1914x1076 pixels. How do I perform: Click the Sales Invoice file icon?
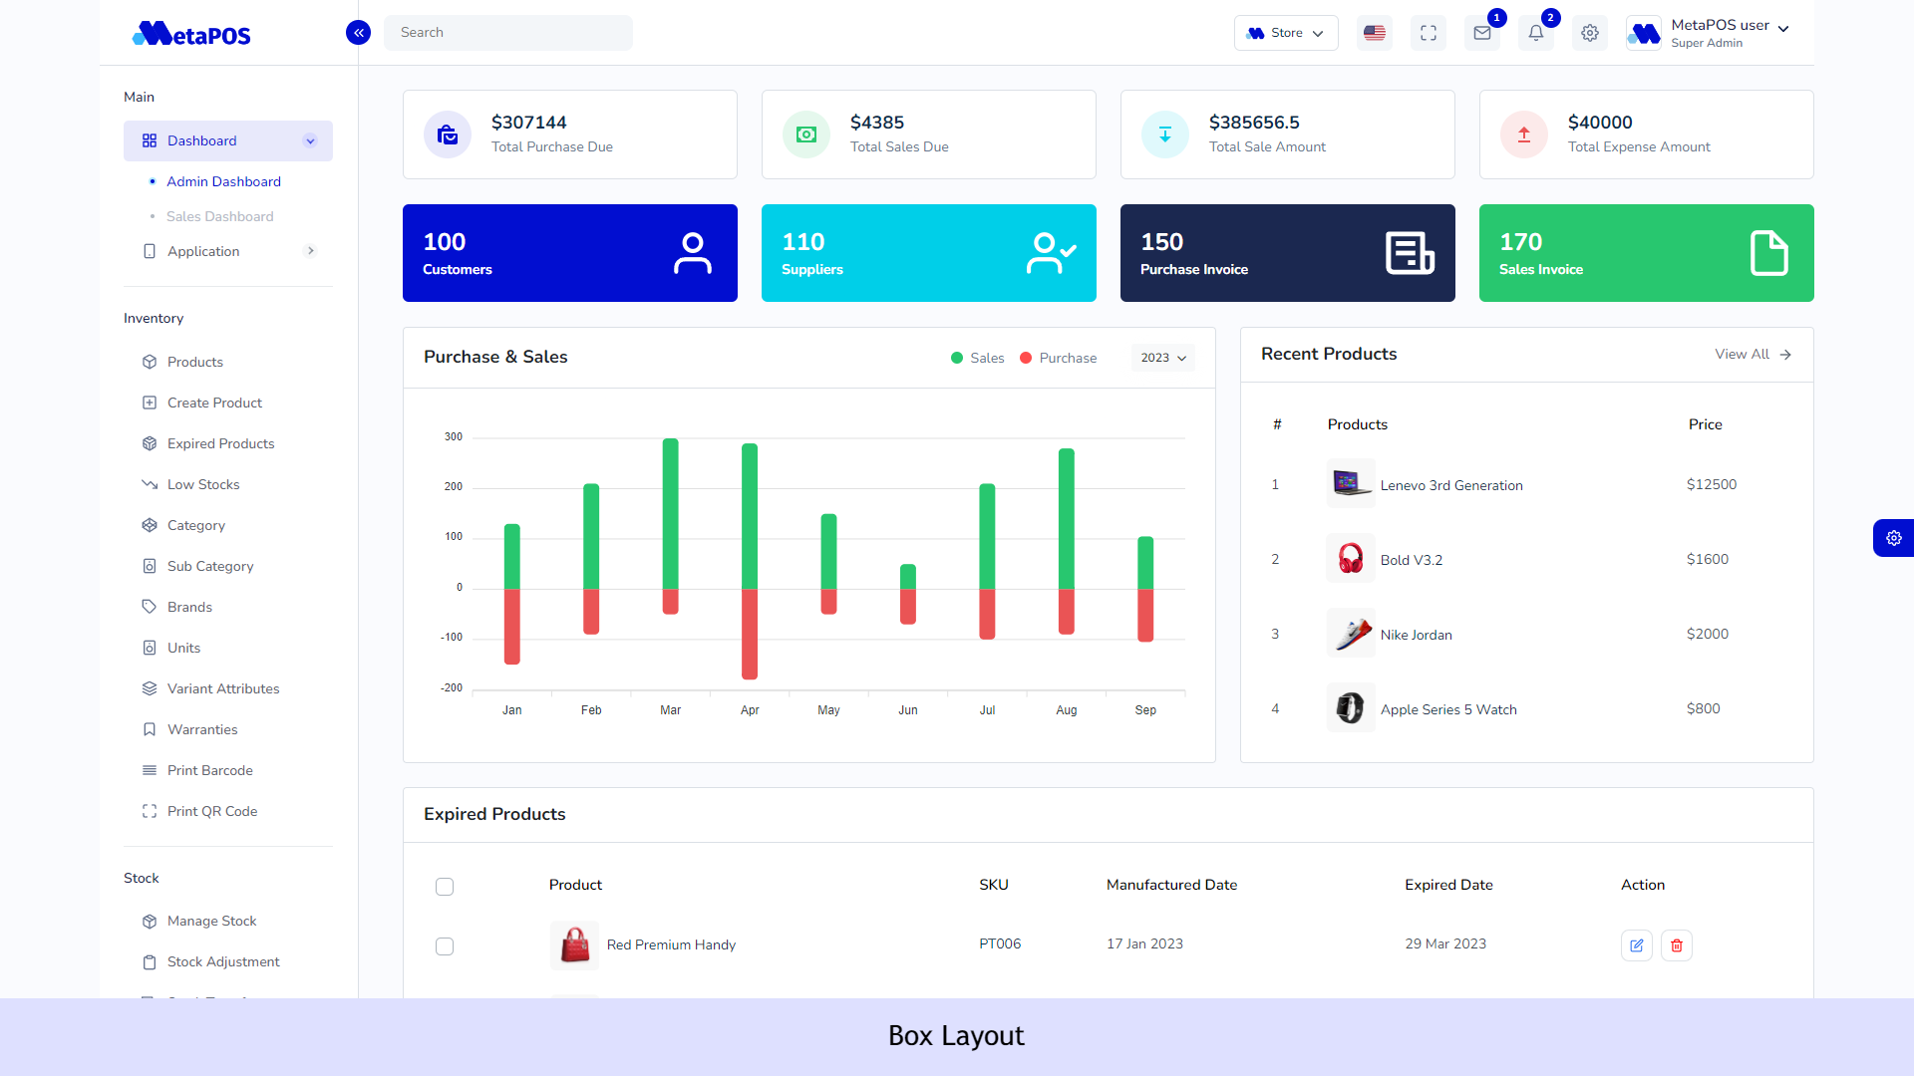1769,253
